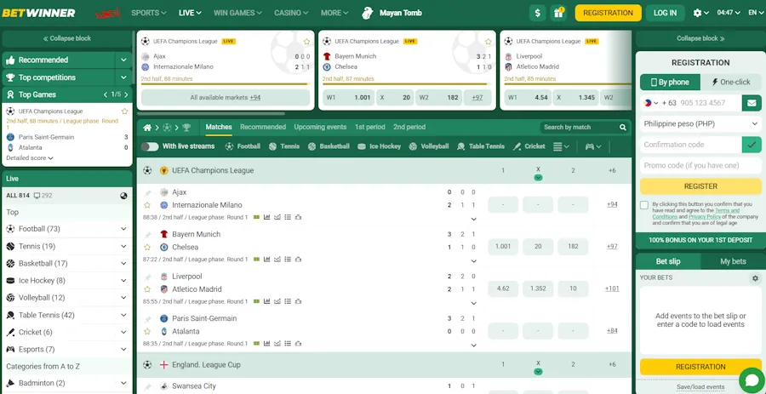
Task: Filter by Cricket sport
Action: 529,146
